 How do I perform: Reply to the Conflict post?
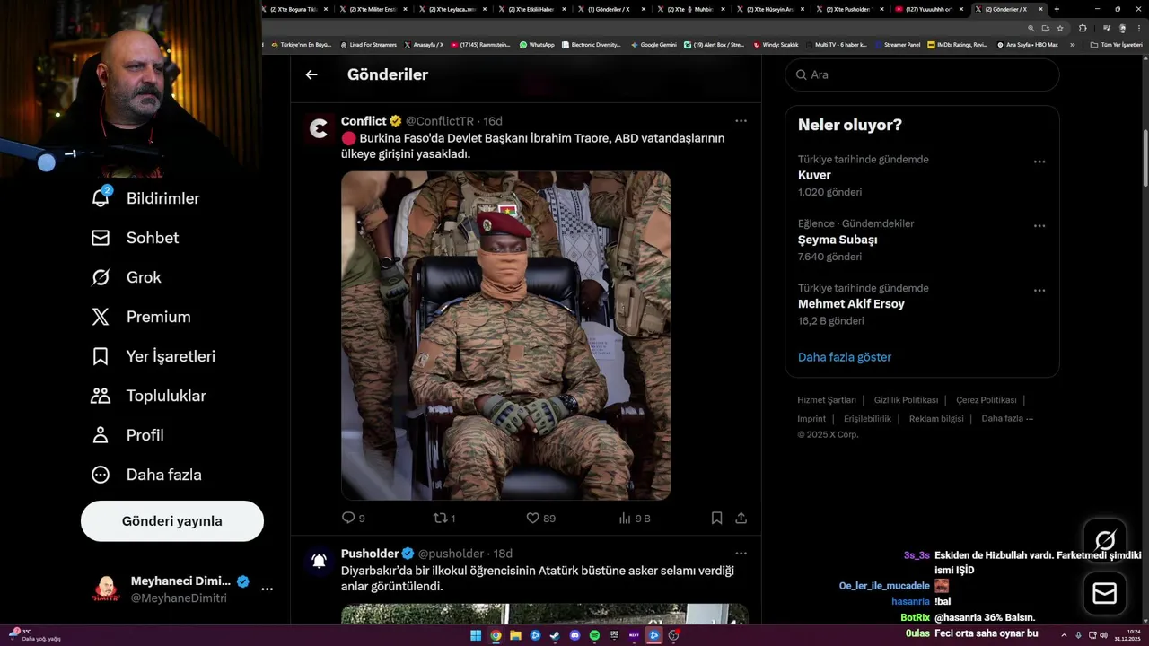[354, 518]
